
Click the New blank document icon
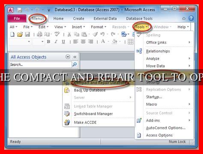[12, 34]
